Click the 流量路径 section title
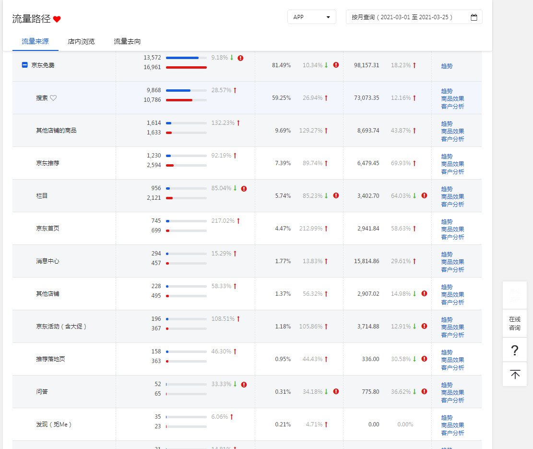 click(x=31, y=19)
